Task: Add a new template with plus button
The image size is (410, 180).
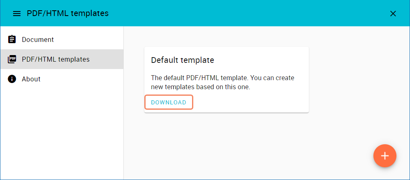Action: [x=385, y=156]
